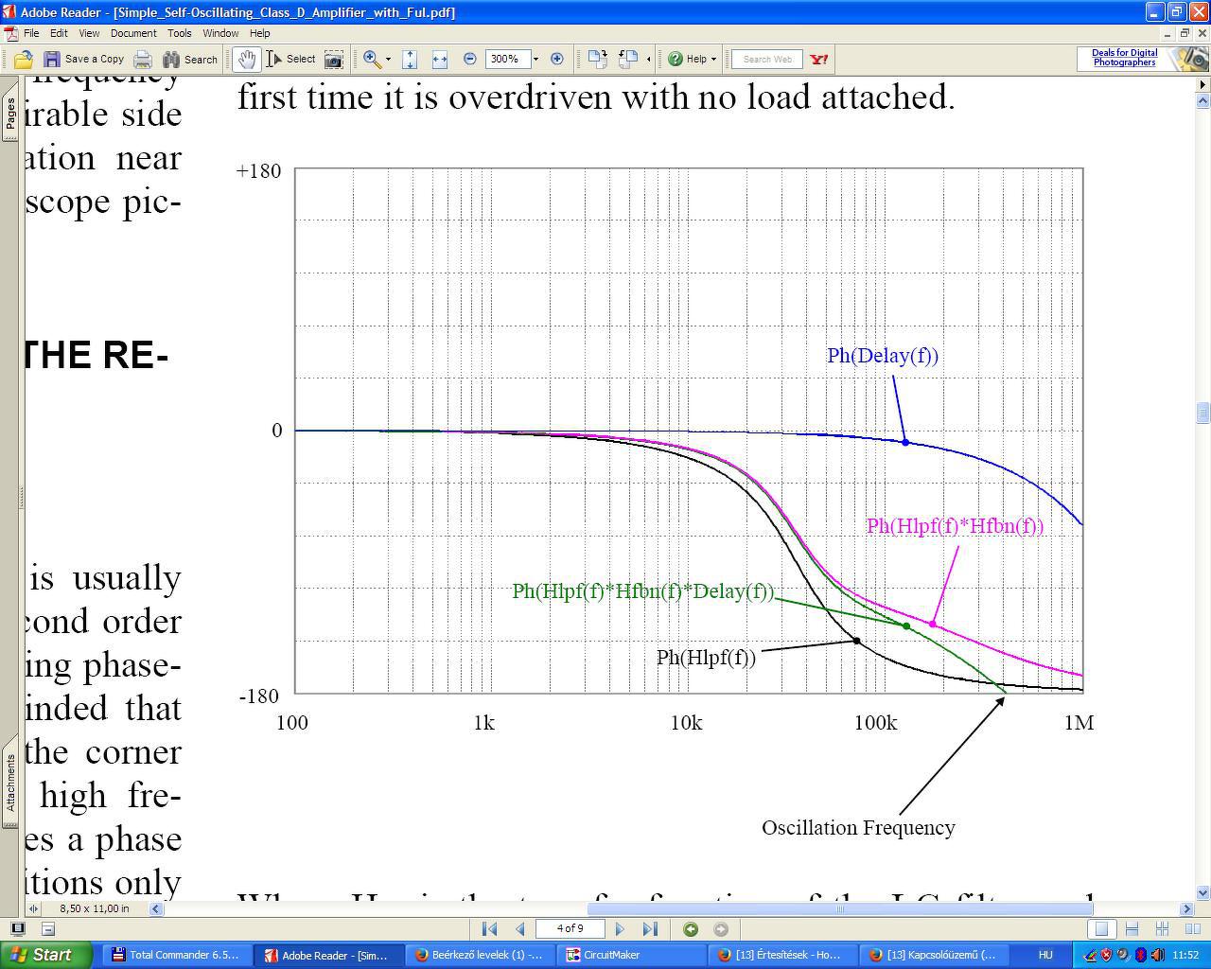Screen dimensions: 1211x969
Task: Click the HU language indicator in taskbar
Action: point(1045,955)
